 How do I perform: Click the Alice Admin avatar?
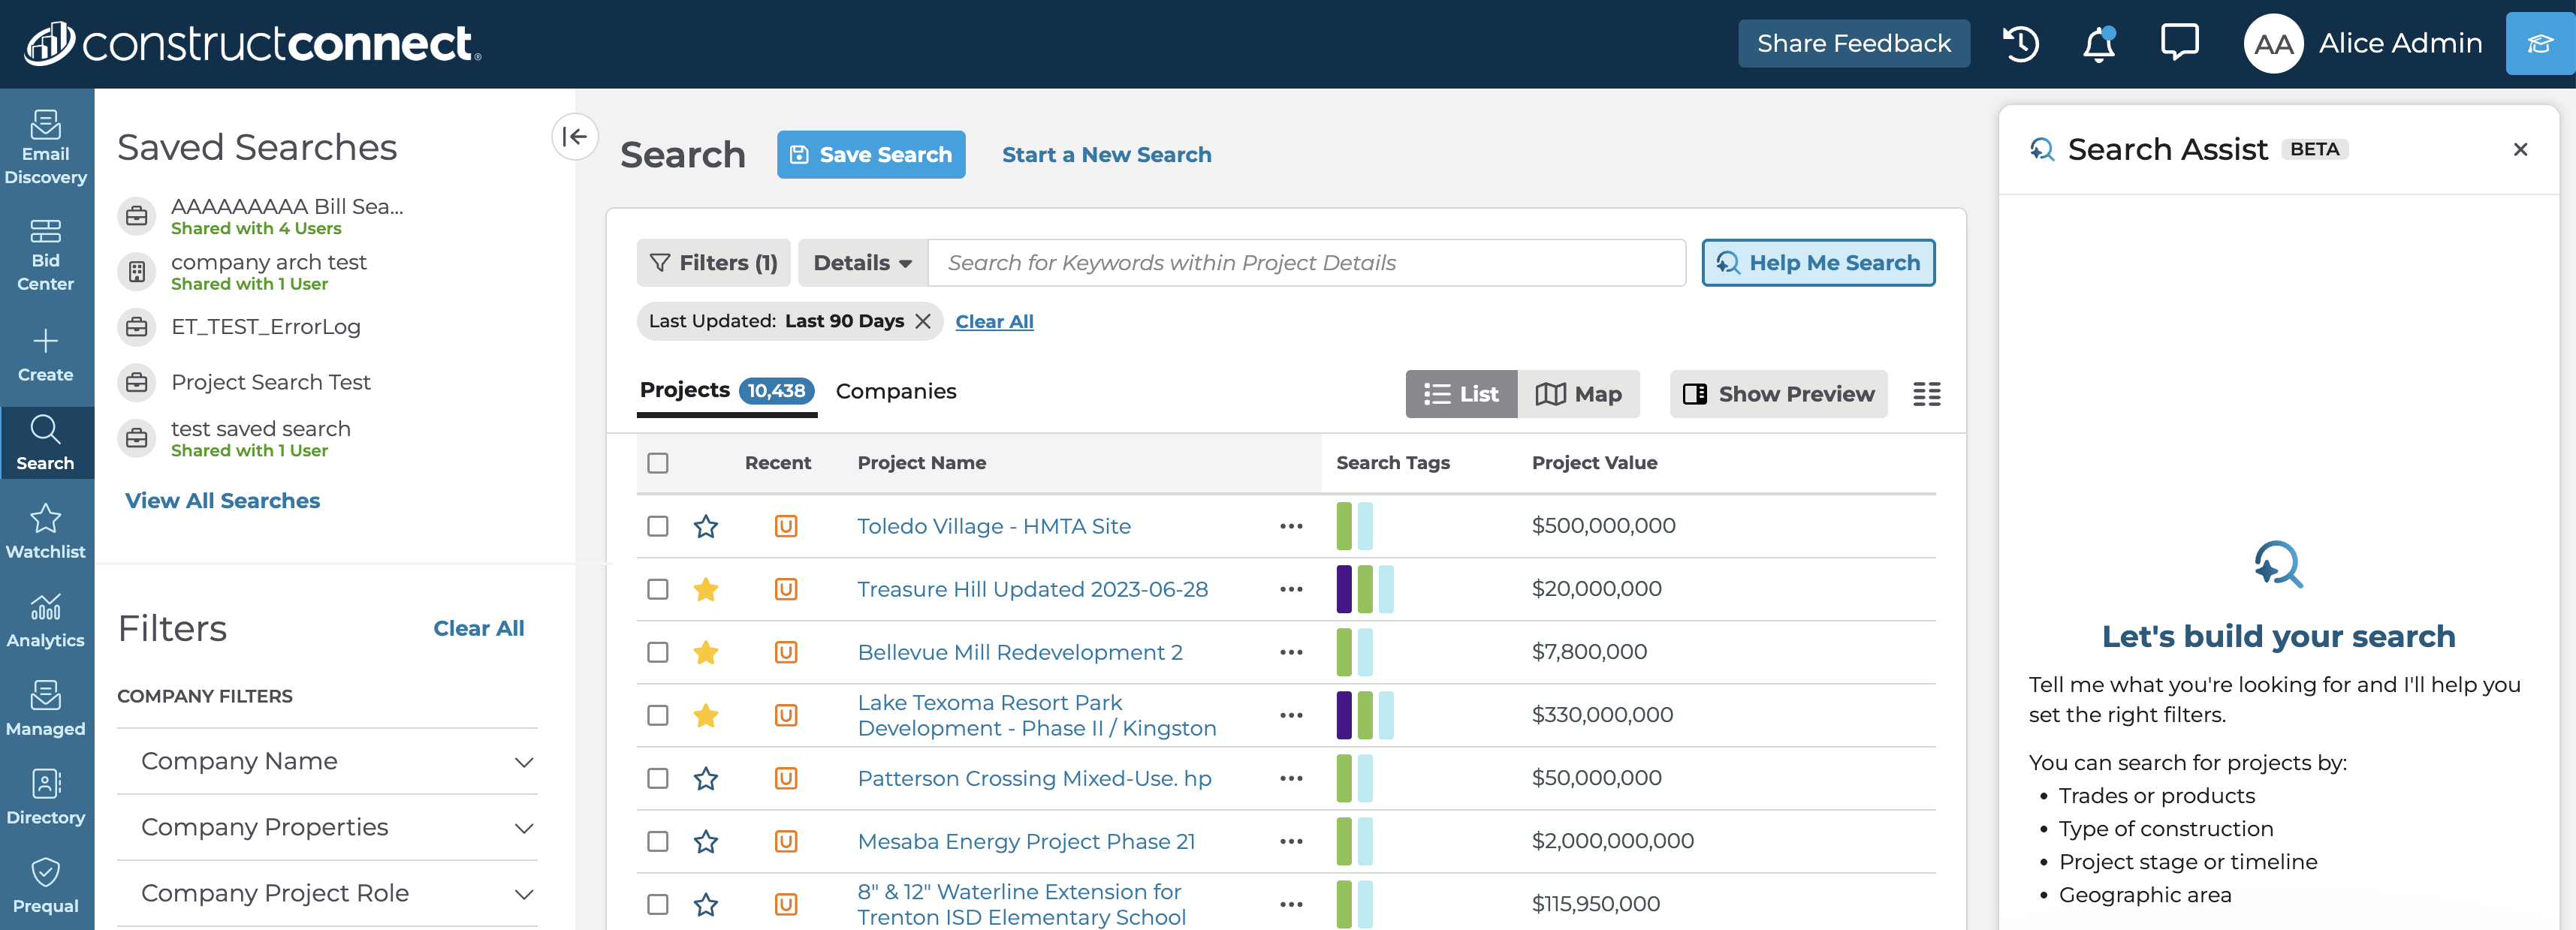pyautogui.click(x=2273, y=44)
